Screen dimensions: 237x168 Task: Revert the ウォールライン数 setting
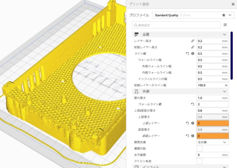193,104
